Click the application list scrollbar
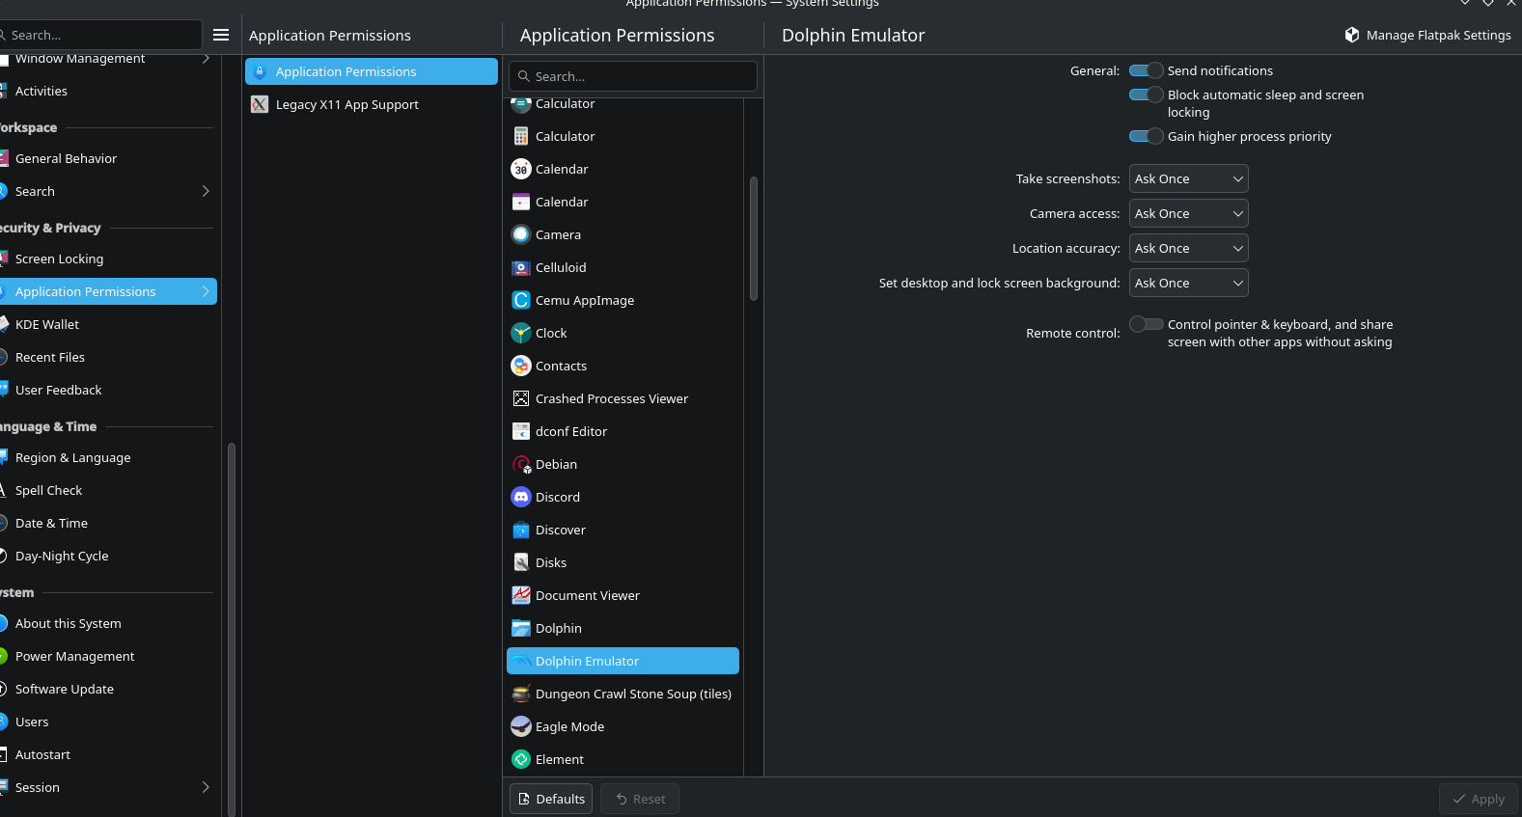This screenshot has height=817, width=1522. 754,238
